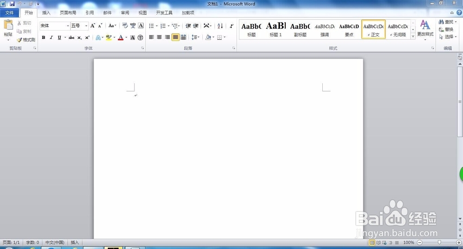
Task: Apply the 无间隔 no spacing style
Action: pyautogui.click(x=398, y=29)
